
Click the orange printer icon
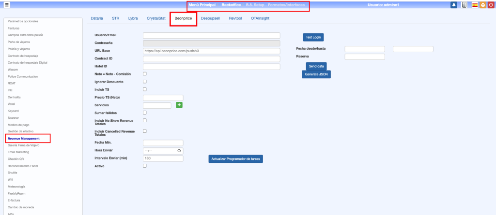click(x=483, y=5)
